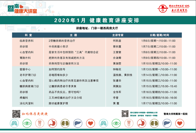Select speaker 金伟军

pos(117,92)
